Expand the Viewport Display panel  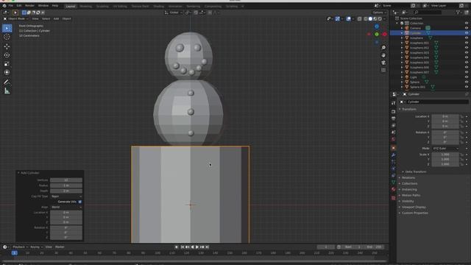click(x=413, y=207)
